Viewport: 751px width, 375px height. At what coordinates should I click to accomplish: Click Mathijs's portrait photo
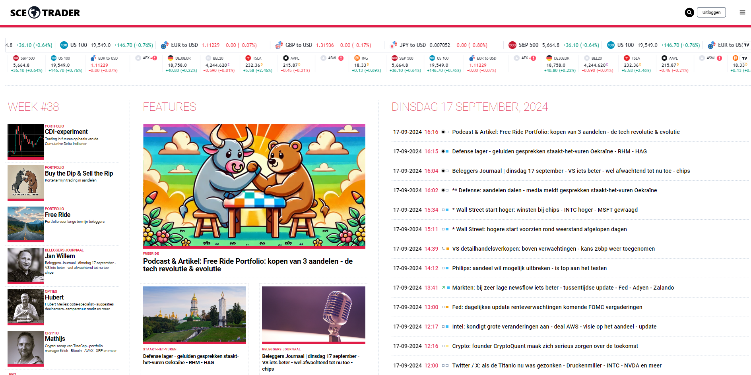pos(25,348)
